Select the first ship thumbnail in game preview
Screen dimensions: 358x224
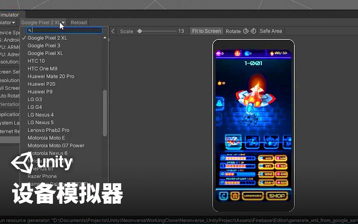233,142
